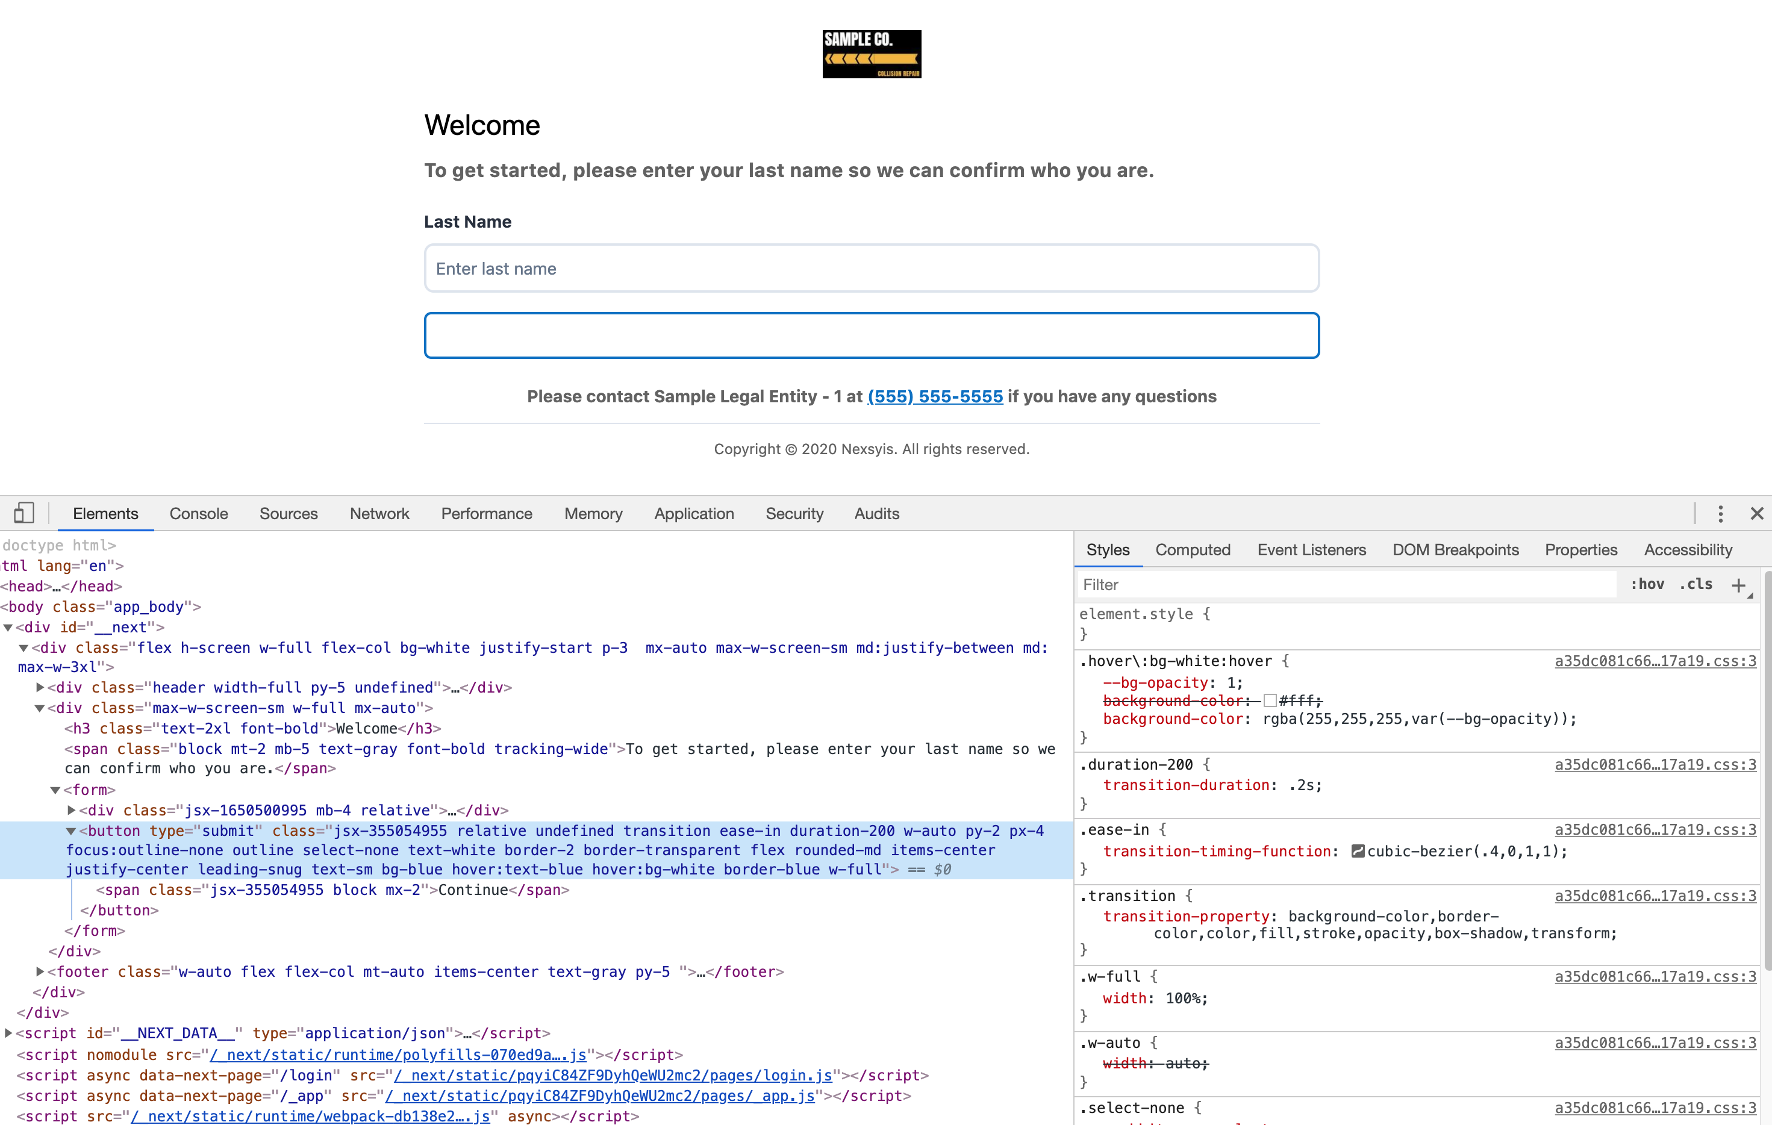Open the Memory tab
1772x1125 pixels.
593,514
